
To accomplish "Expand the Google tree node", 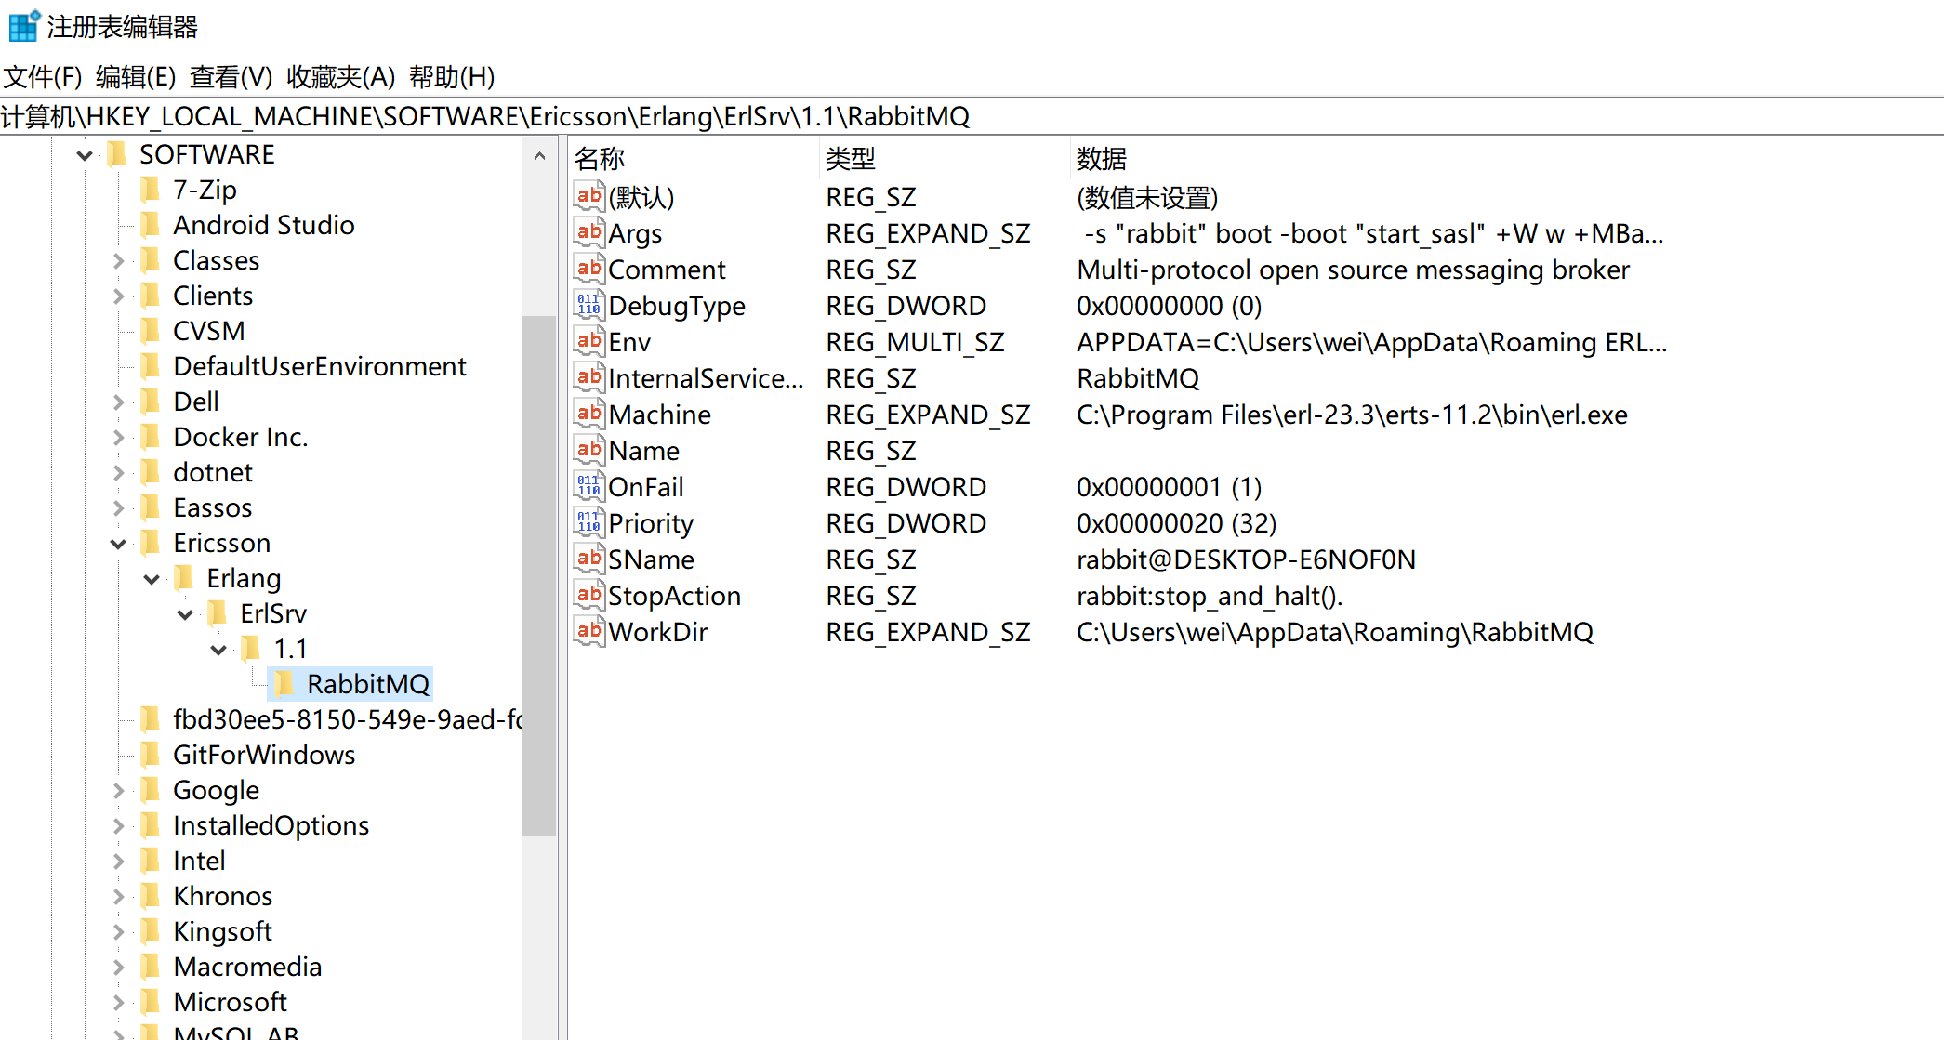I will [x=118, y=790].
